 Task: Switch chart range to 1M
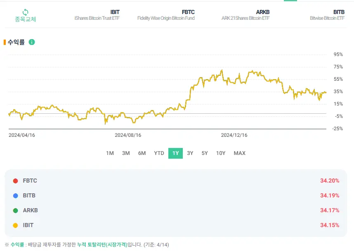(x=110, y=153)
